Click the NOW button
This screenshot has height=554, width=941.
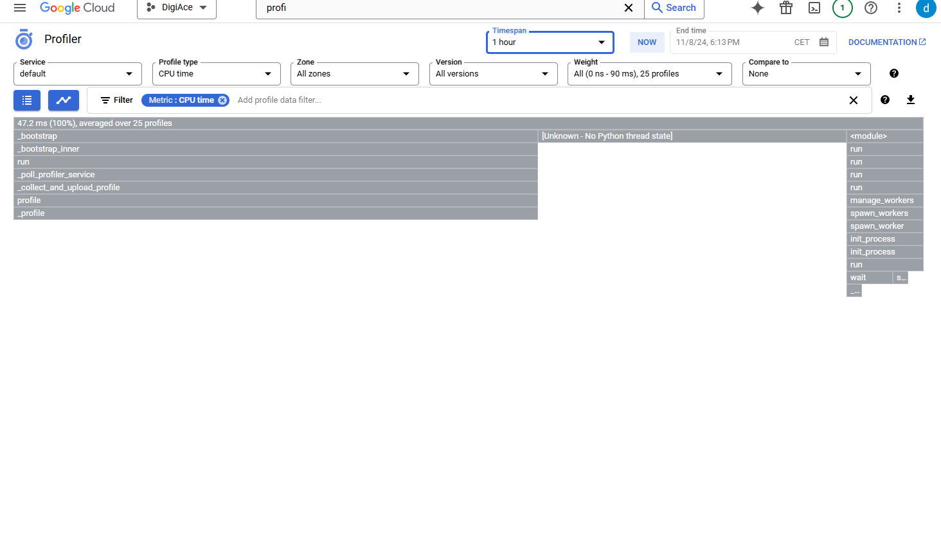point(647,42)
